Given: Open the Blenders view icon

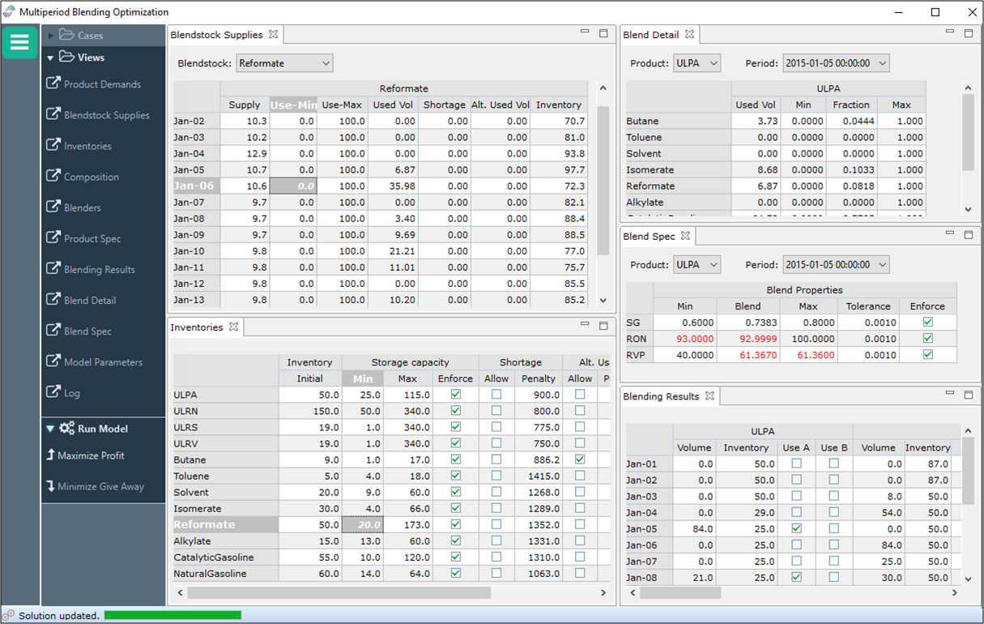Looking at the screenshot, I should (53, 207).
